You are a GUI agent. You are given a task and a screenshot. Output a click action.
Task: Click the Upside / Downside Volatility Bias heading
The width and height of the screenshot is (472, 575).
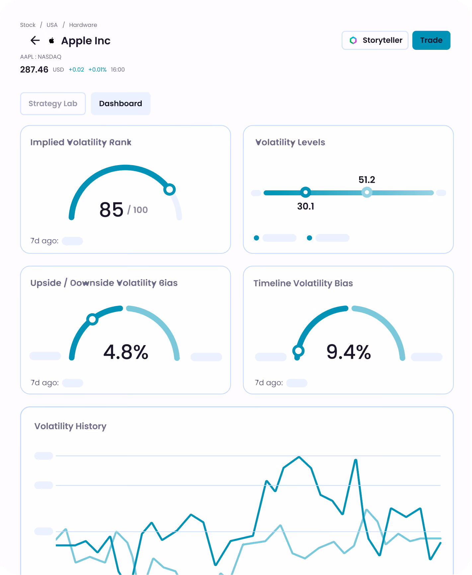(104, 283)
